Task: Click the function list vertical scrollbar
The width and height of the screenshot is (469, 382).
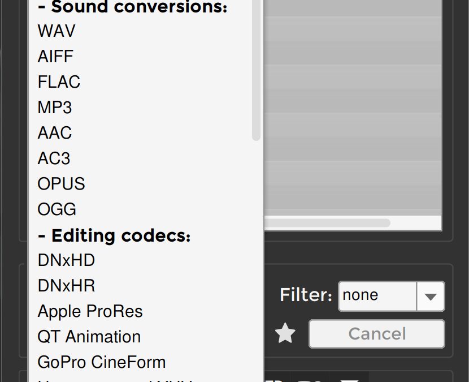Action: [256, 74]
